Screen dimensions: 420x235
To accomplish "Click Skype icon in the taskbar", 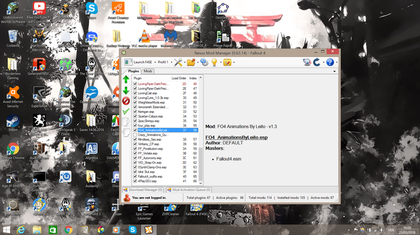I will click(132, 229).
